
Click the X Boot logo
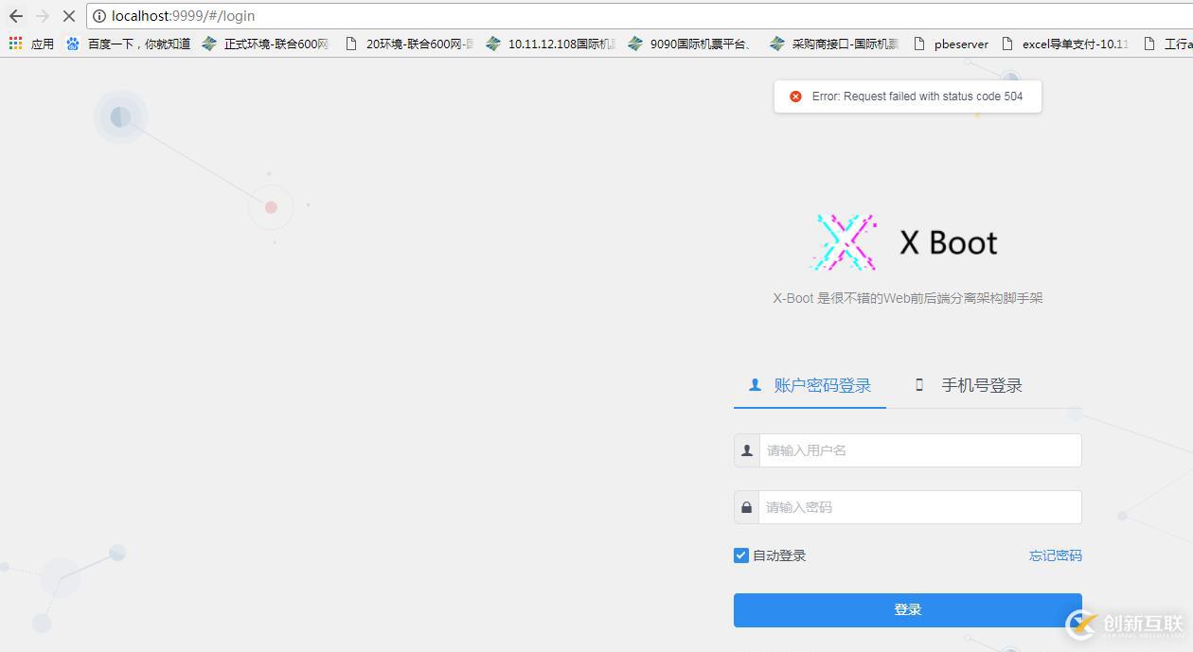click(844, 241)
